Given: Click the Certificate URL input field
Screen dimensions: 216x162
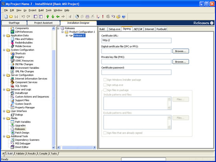Looking at the screenshot, I should coord(136,40).
